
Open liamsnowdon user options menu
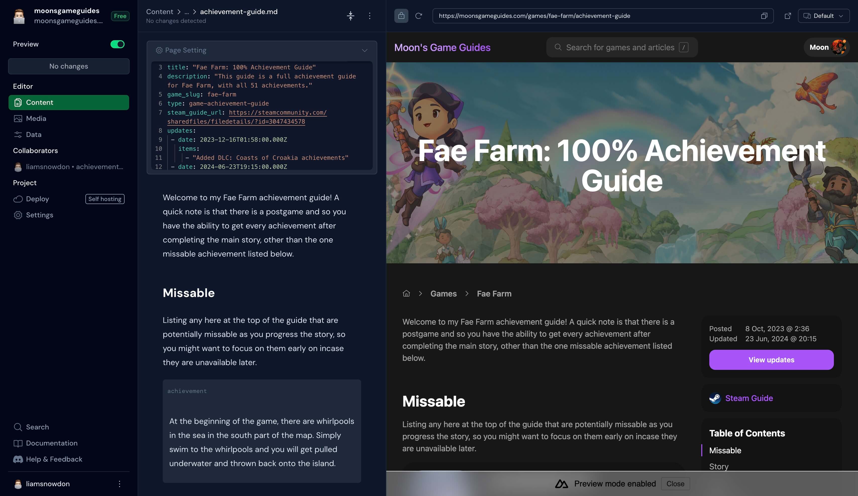[120, 484]
